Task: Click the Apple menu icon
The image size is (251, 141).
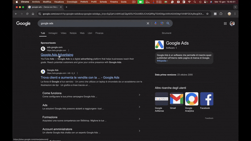Action: pos(17,2)
